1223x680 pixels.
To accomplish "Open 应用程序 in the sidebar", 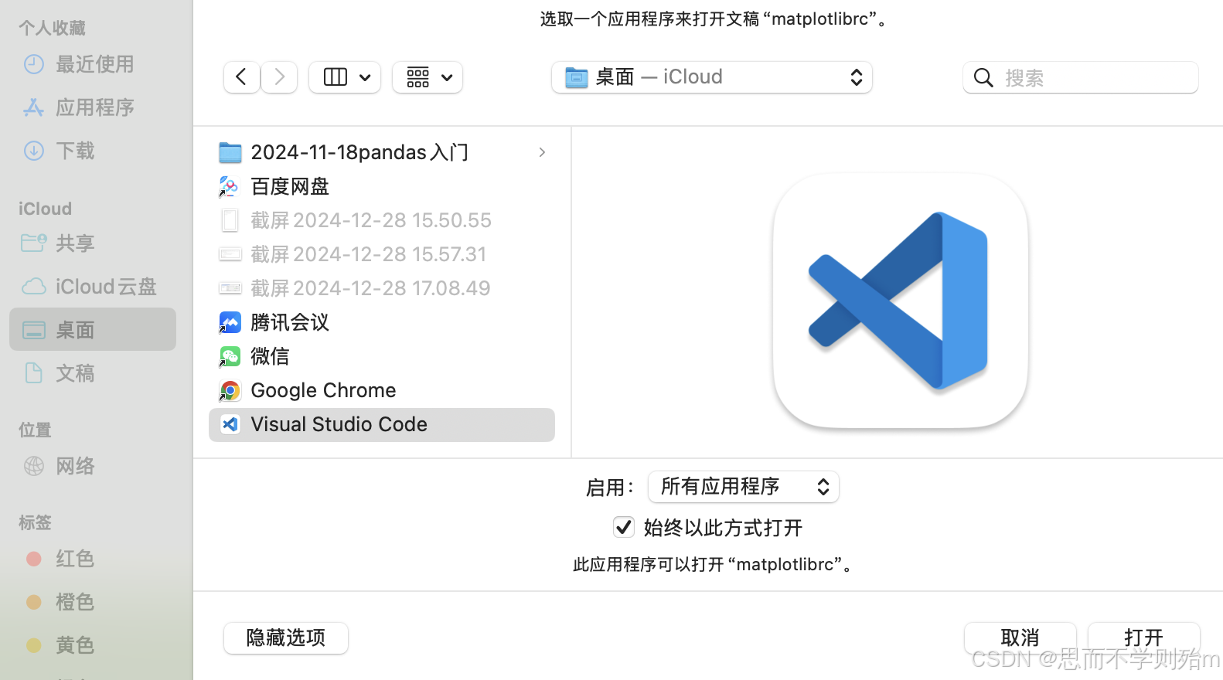I will click(93, 107).
